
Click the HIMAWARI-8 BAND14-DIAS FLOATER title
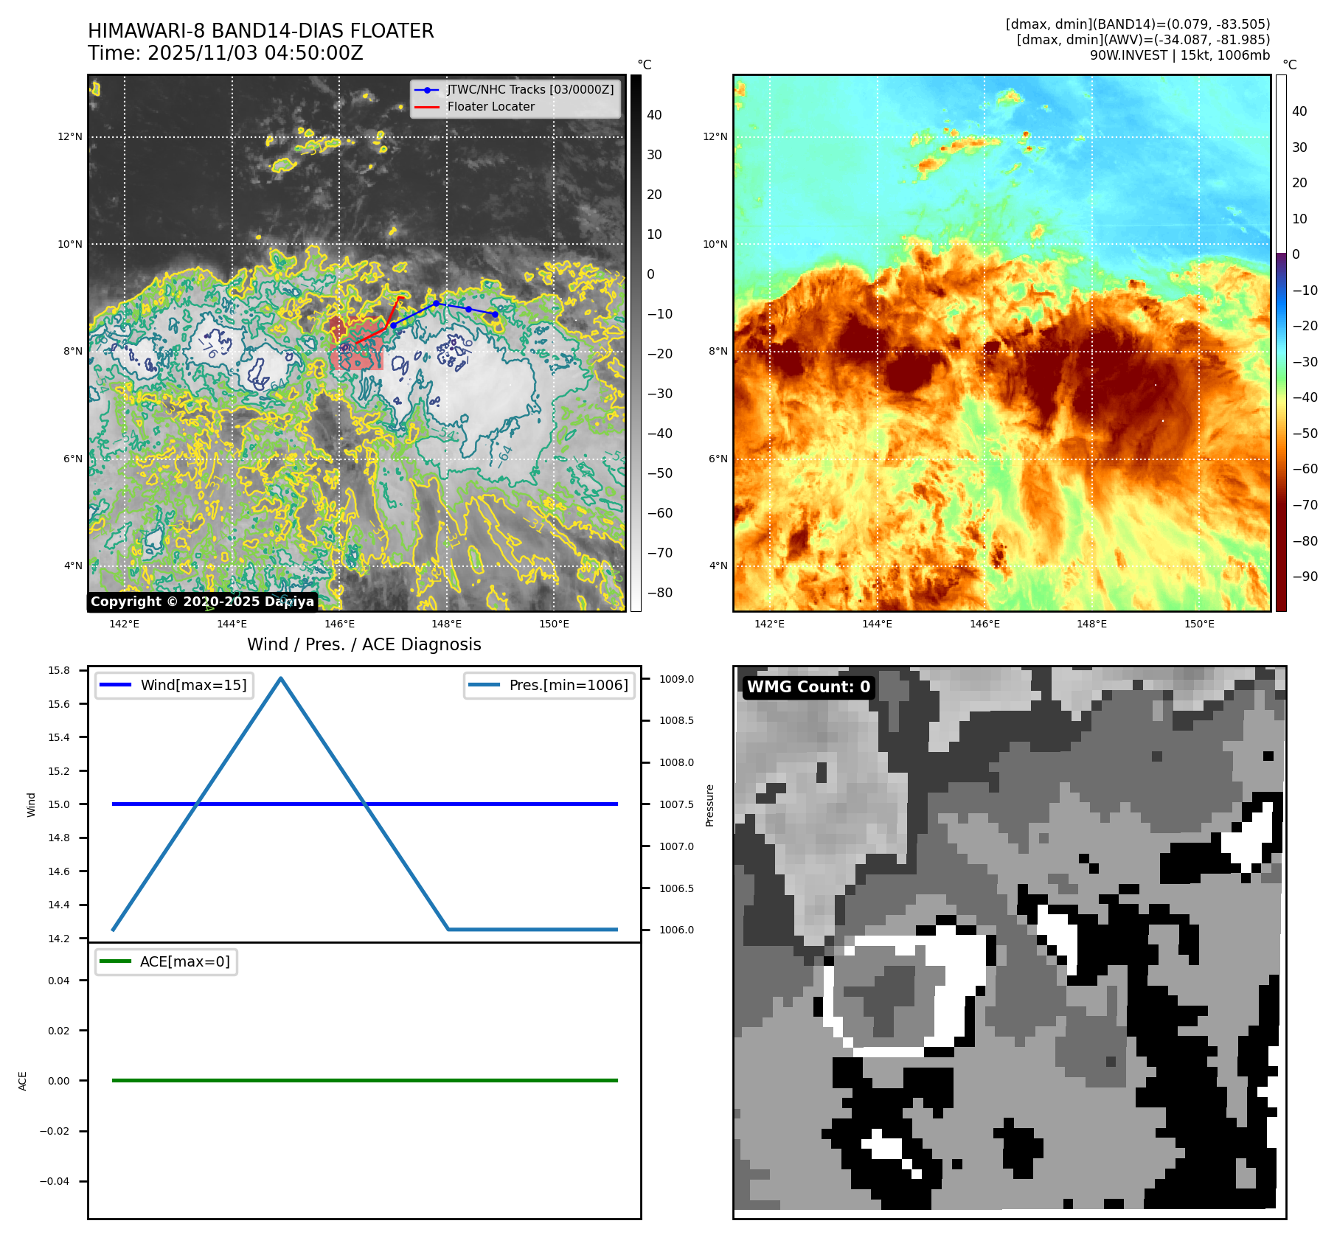[260, 31]
